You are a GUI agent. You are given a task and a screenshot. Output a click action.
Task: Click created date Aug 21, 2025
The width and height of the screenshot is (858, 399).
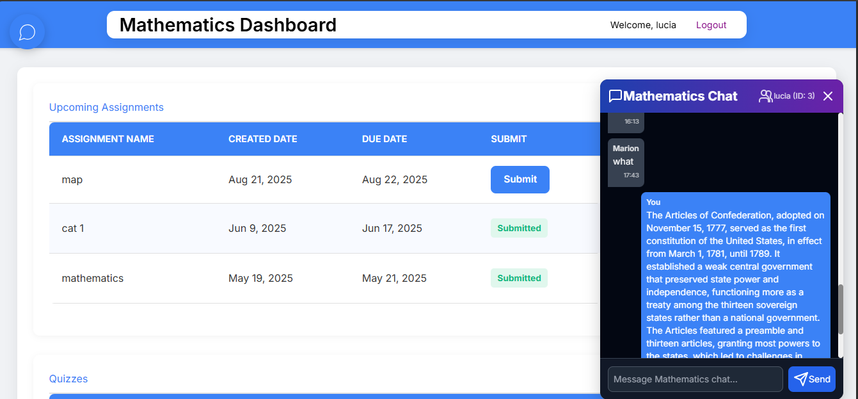pos(260,180)
